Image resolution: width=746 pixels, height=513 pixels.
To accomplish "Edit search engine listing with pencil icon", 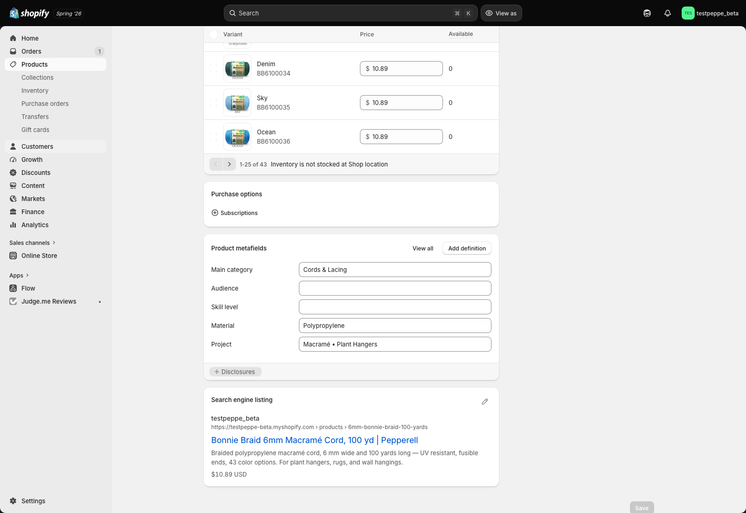I will (x=485, y=402).
